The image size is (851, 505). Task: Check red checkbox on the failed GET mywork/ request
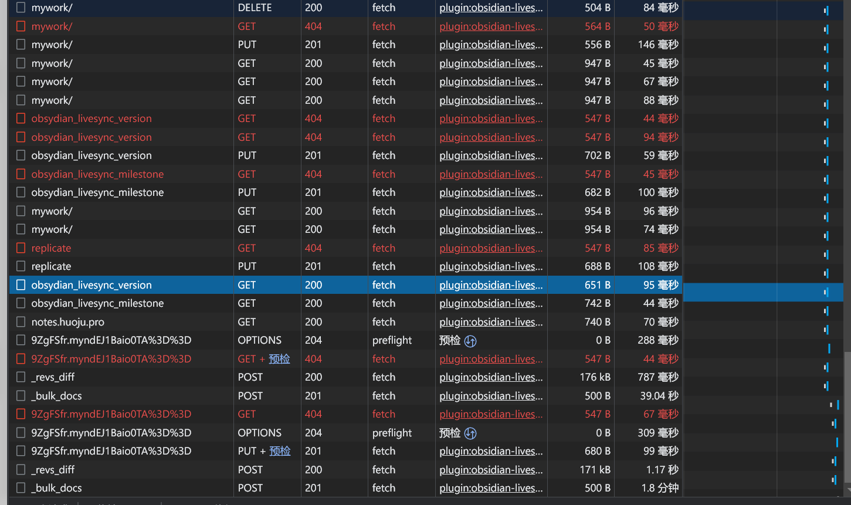pyautogui.click(x=21, y=26)
